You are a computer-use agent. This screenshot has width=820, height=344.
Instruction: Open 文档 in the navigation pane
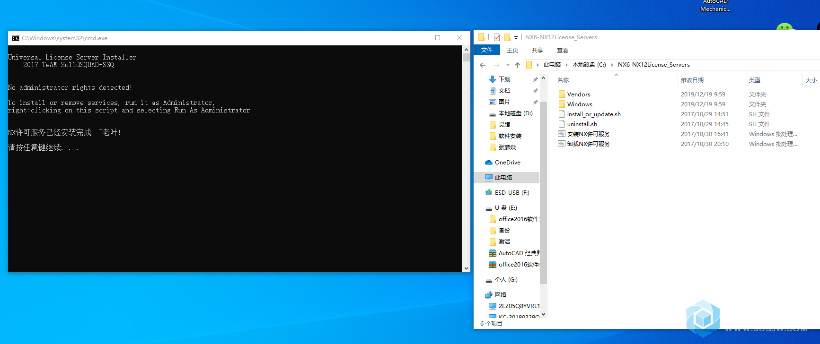tap(504, 91)
